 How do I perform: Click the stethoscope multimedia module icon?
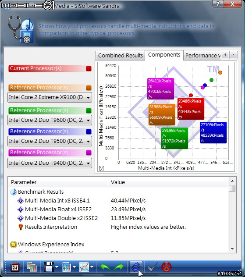(x=21, y=30)
